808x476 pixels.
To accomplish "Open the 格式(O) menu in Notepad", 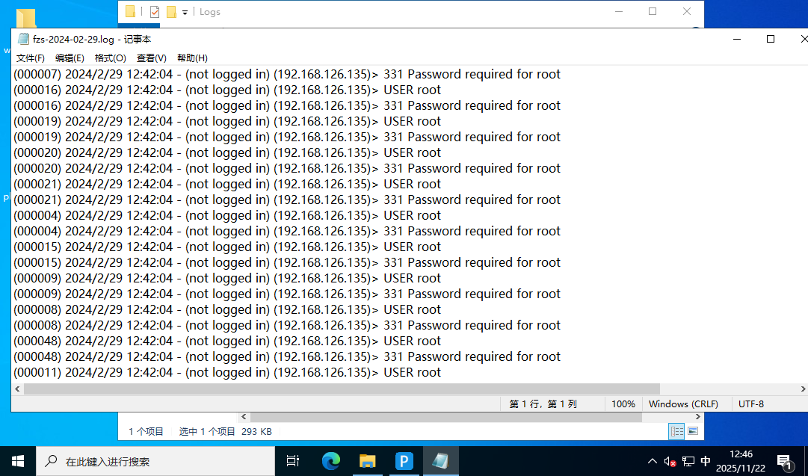I will click(x=111, y=58).
